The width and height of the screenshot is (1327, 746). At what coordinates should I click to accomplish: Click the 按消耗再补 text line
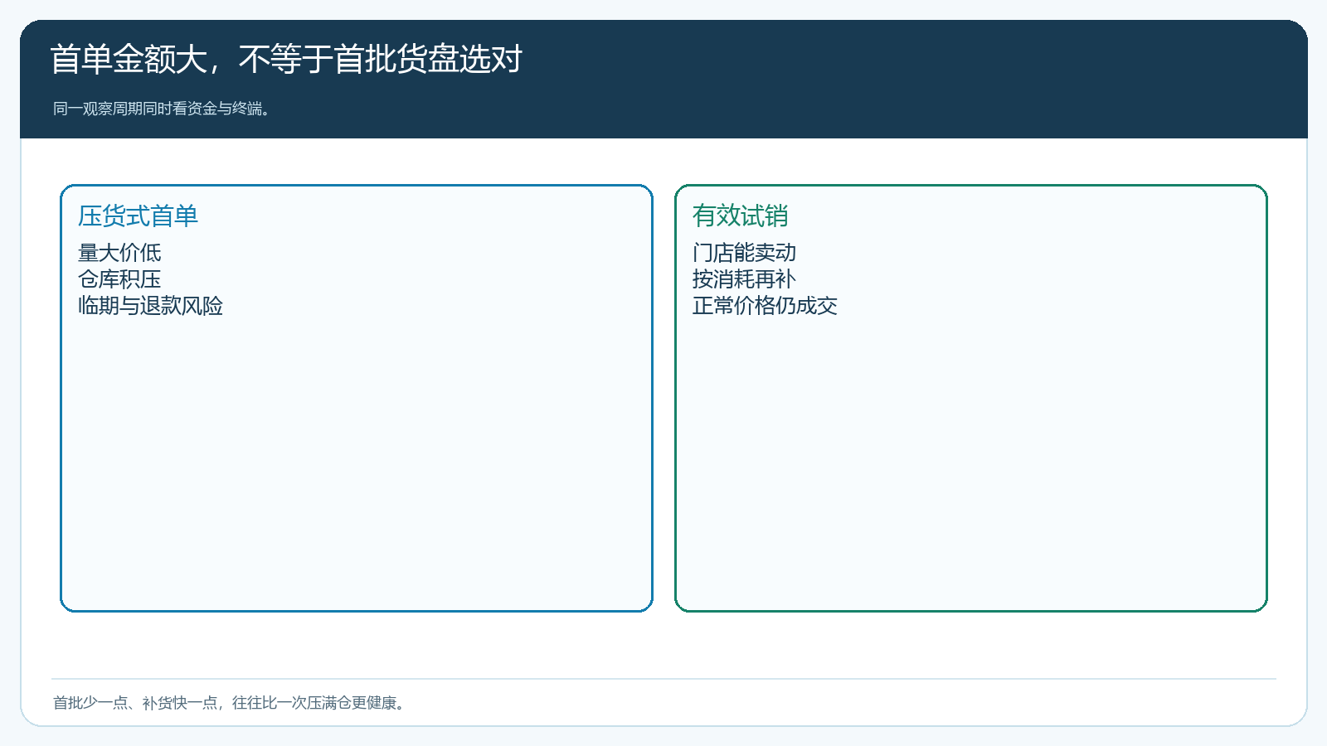tap(744, 279)
